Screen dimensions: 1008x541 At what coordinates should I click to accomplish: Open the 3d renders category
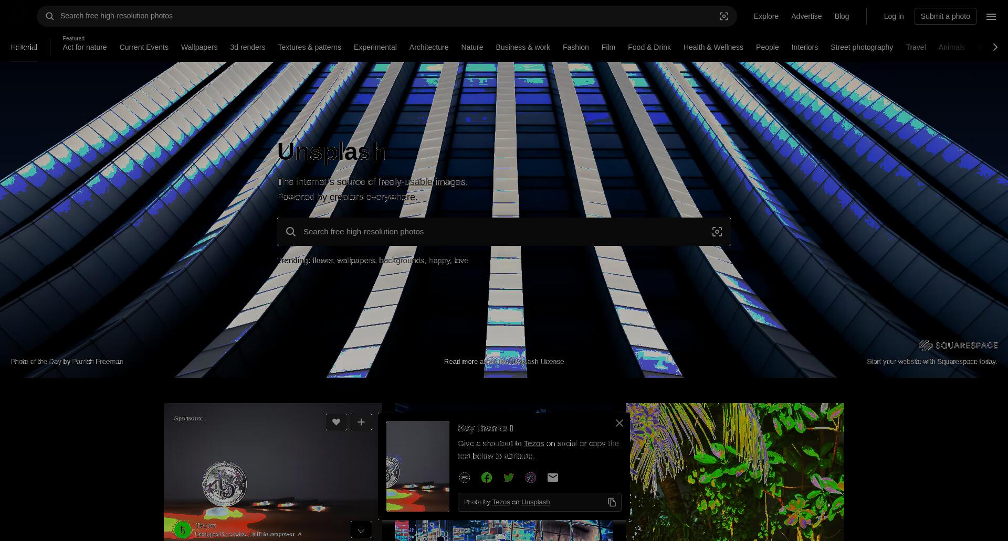(247, 47)
